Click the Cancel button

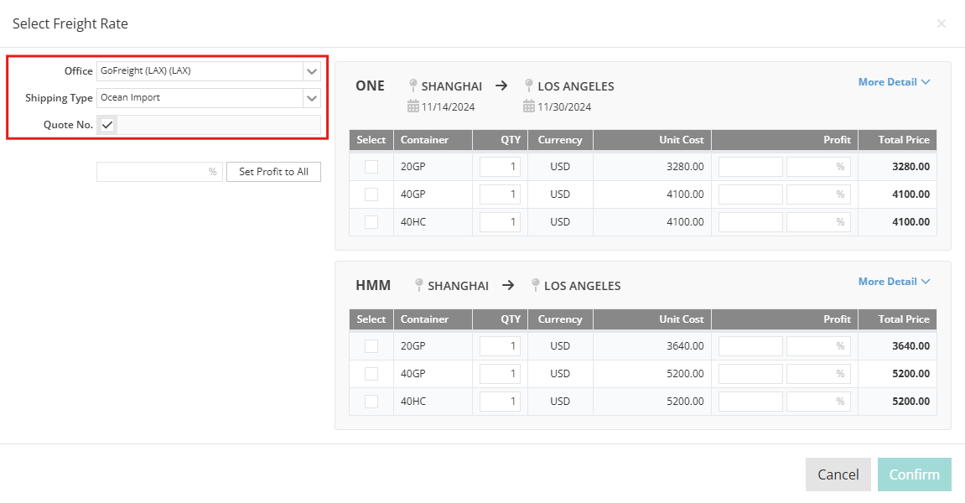click(x=838, y=474)
